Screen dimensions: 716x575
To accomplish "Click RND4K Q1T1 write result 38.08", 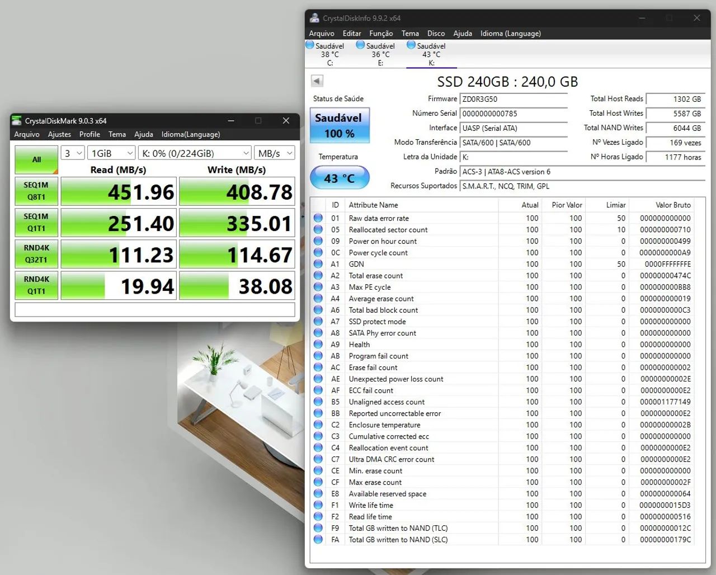I will (x=237, y=285).
